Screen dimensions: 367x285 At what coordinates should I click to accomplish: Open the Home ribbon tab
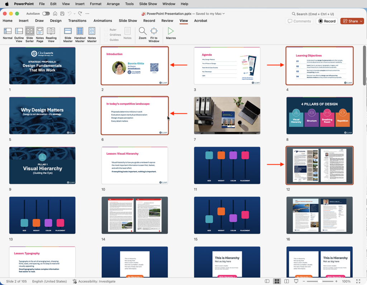tap(8, 20)
